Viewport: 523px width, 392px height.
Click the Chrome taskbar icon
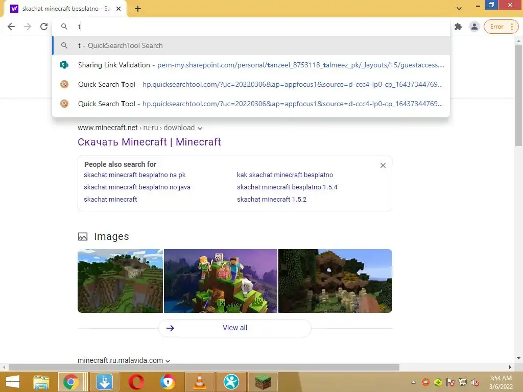(x=70, y=382)
